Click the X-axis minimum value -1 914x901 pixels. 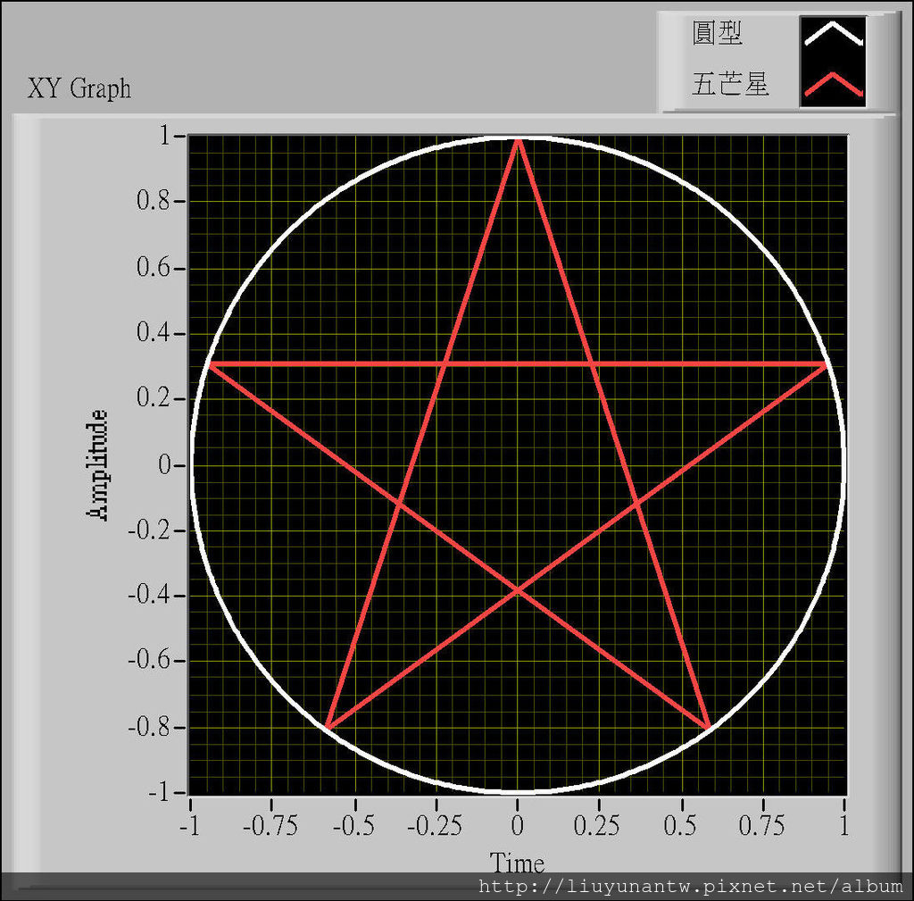(189, 826)
